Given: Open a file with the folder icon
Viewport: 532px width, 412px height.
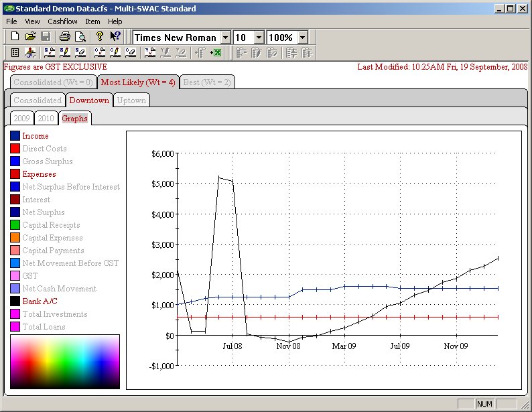Looking at the screenshot, I should pos(30,38).
